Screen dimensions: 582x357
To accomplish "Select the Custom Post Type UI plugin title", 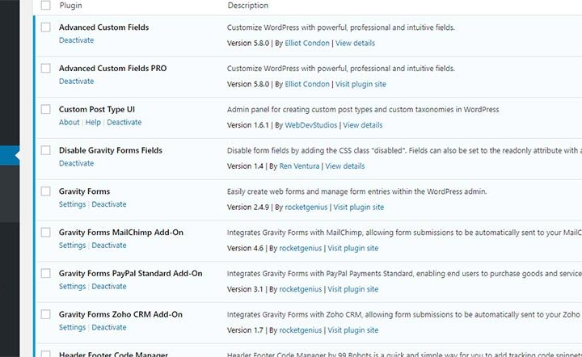I will pos(96,109).
